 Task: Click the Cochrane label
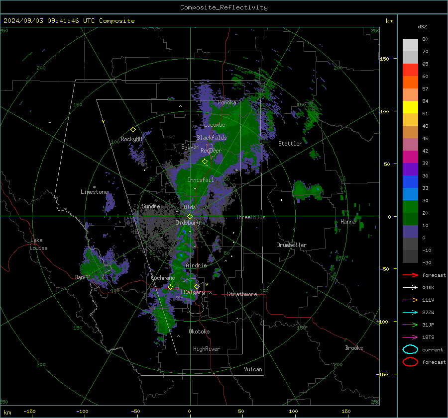click(x=163, y=278)
